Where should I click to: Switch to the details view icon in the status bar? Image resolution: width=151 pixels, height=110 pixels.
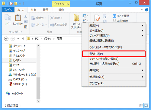point(141,105)
